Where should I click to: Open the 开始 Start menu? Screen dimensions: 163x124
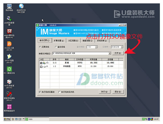pos(7,119)
